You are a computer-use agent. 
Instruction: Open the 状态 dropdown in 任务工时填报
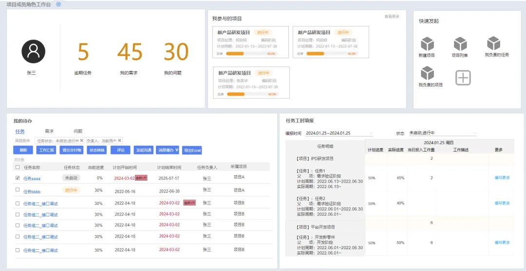pyautogui.click(x=442, y=133)
